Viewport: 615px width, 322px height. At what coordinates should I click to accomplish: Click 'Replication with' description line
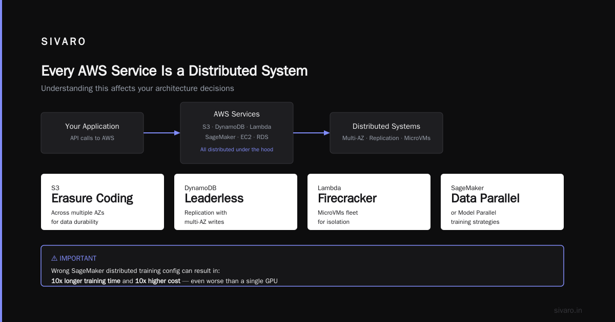[x=206, y=213]
